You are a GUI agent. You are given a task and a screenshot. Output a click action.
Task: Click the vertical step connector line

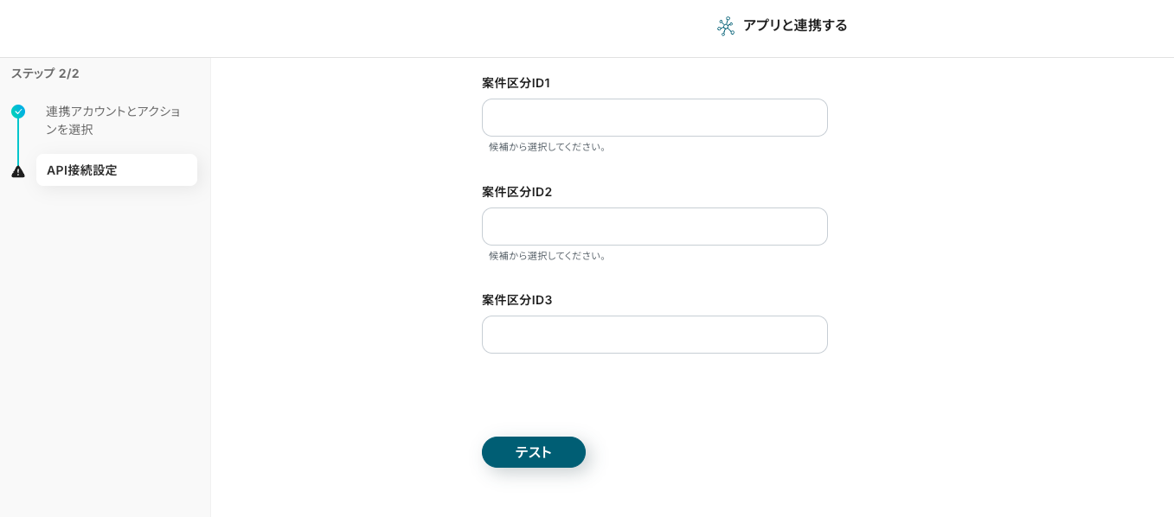[x=18, y=141]
